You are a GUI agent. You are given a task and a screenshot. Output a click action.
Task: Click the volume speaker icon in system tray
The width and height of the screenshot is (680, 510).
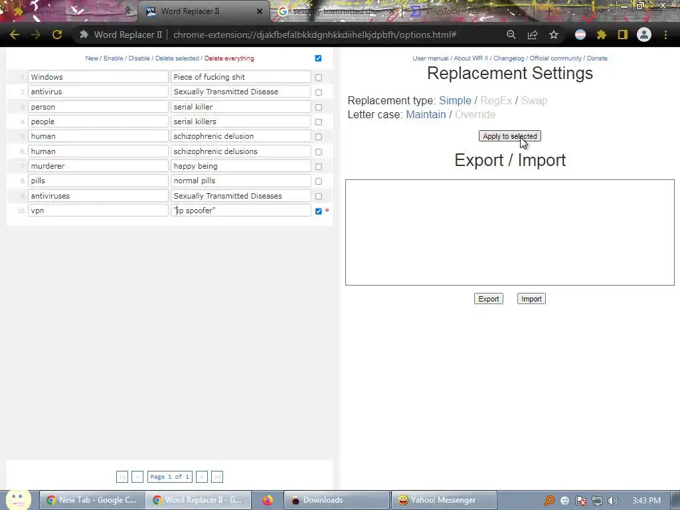[612, 501]
